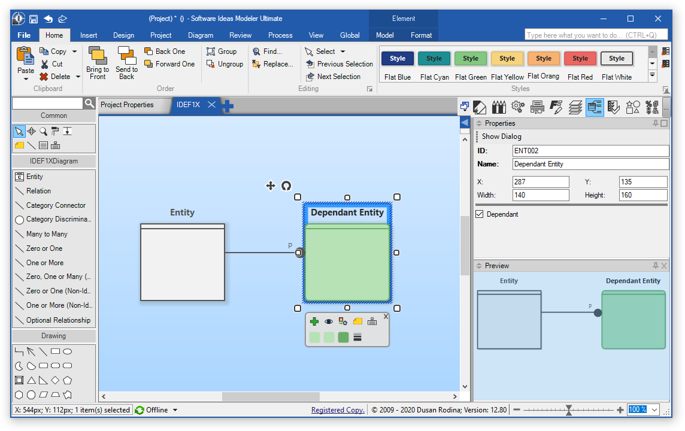Select the Entity tool in toolbox

point(35,177)
